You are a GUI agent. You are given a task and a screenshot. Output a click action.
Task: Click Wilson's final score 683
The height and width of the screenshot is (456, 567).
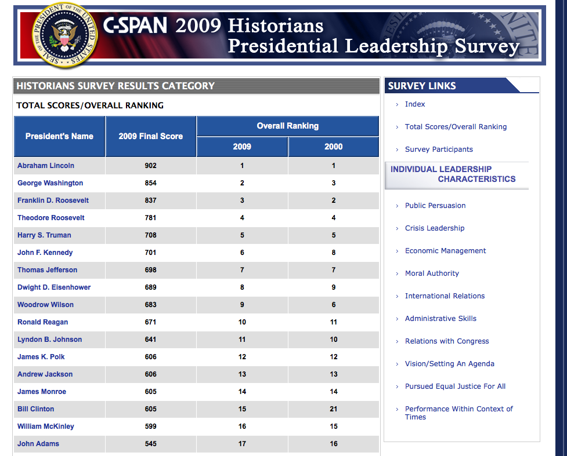[x=151, y=304]
